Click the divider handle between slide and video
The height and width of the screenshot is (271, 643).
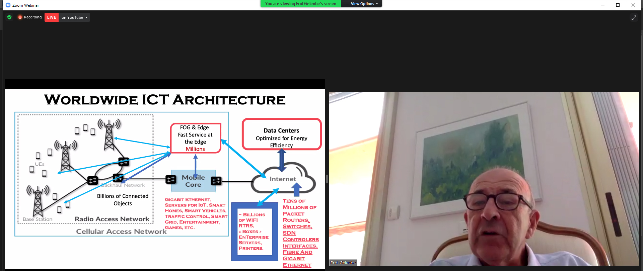click(327, 179)
